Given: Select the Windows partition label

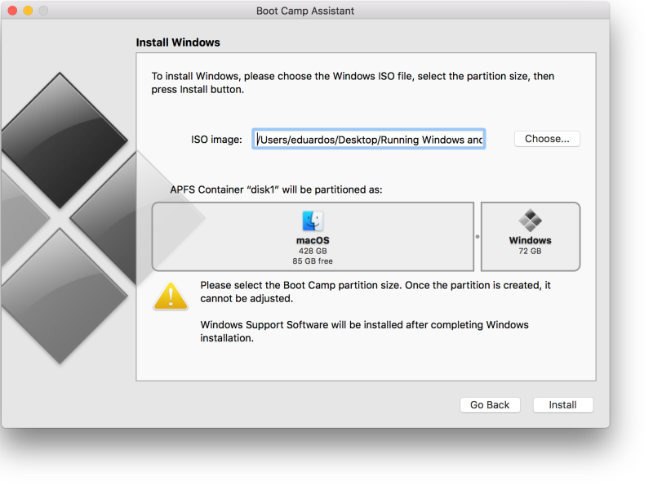Looking at the screenshot, I should (x=531, y=241).
